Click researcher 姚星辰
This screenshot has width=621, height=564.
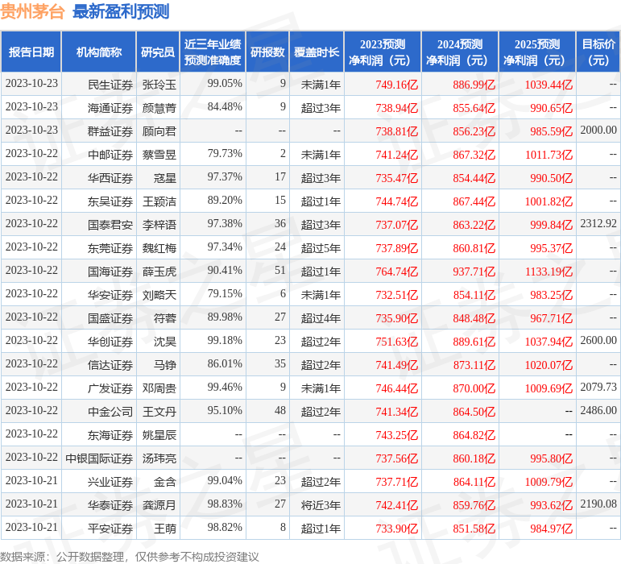159,435
